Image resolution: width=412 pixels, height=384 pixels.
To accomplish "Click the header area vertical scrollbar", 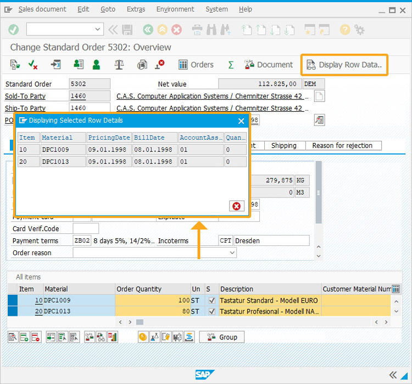I will (319, 193).
